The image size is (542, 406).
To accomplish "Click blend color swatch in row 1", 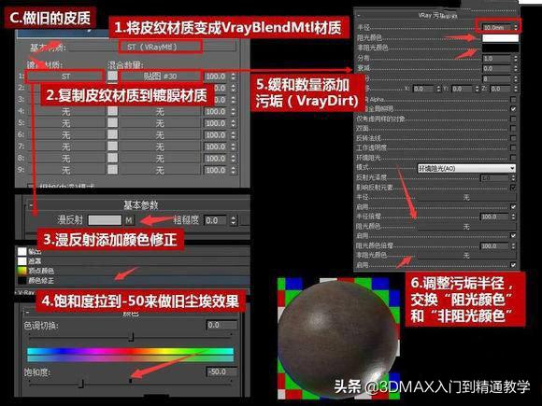I will pos(112,76).
